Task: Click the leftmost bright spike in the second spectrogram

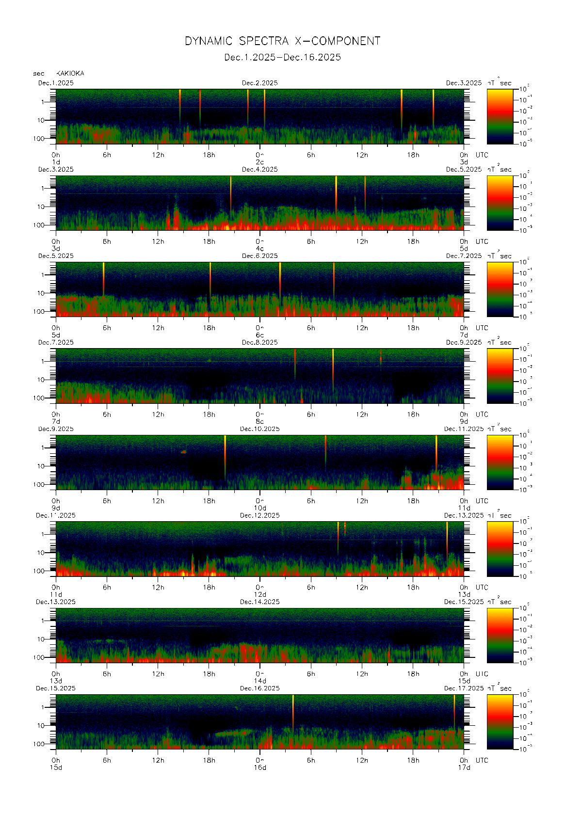Action: pyautogui.click(x=230, y=192)
